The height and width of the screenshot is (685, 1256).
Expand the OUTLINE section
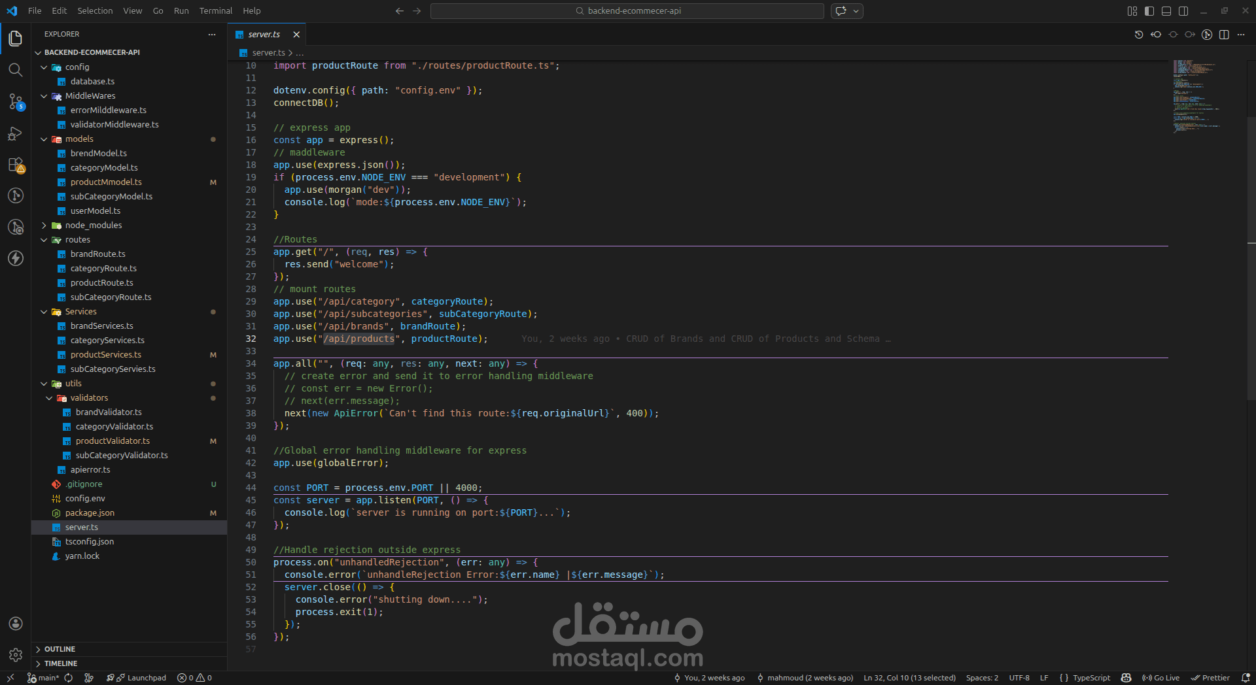(130, 649)
